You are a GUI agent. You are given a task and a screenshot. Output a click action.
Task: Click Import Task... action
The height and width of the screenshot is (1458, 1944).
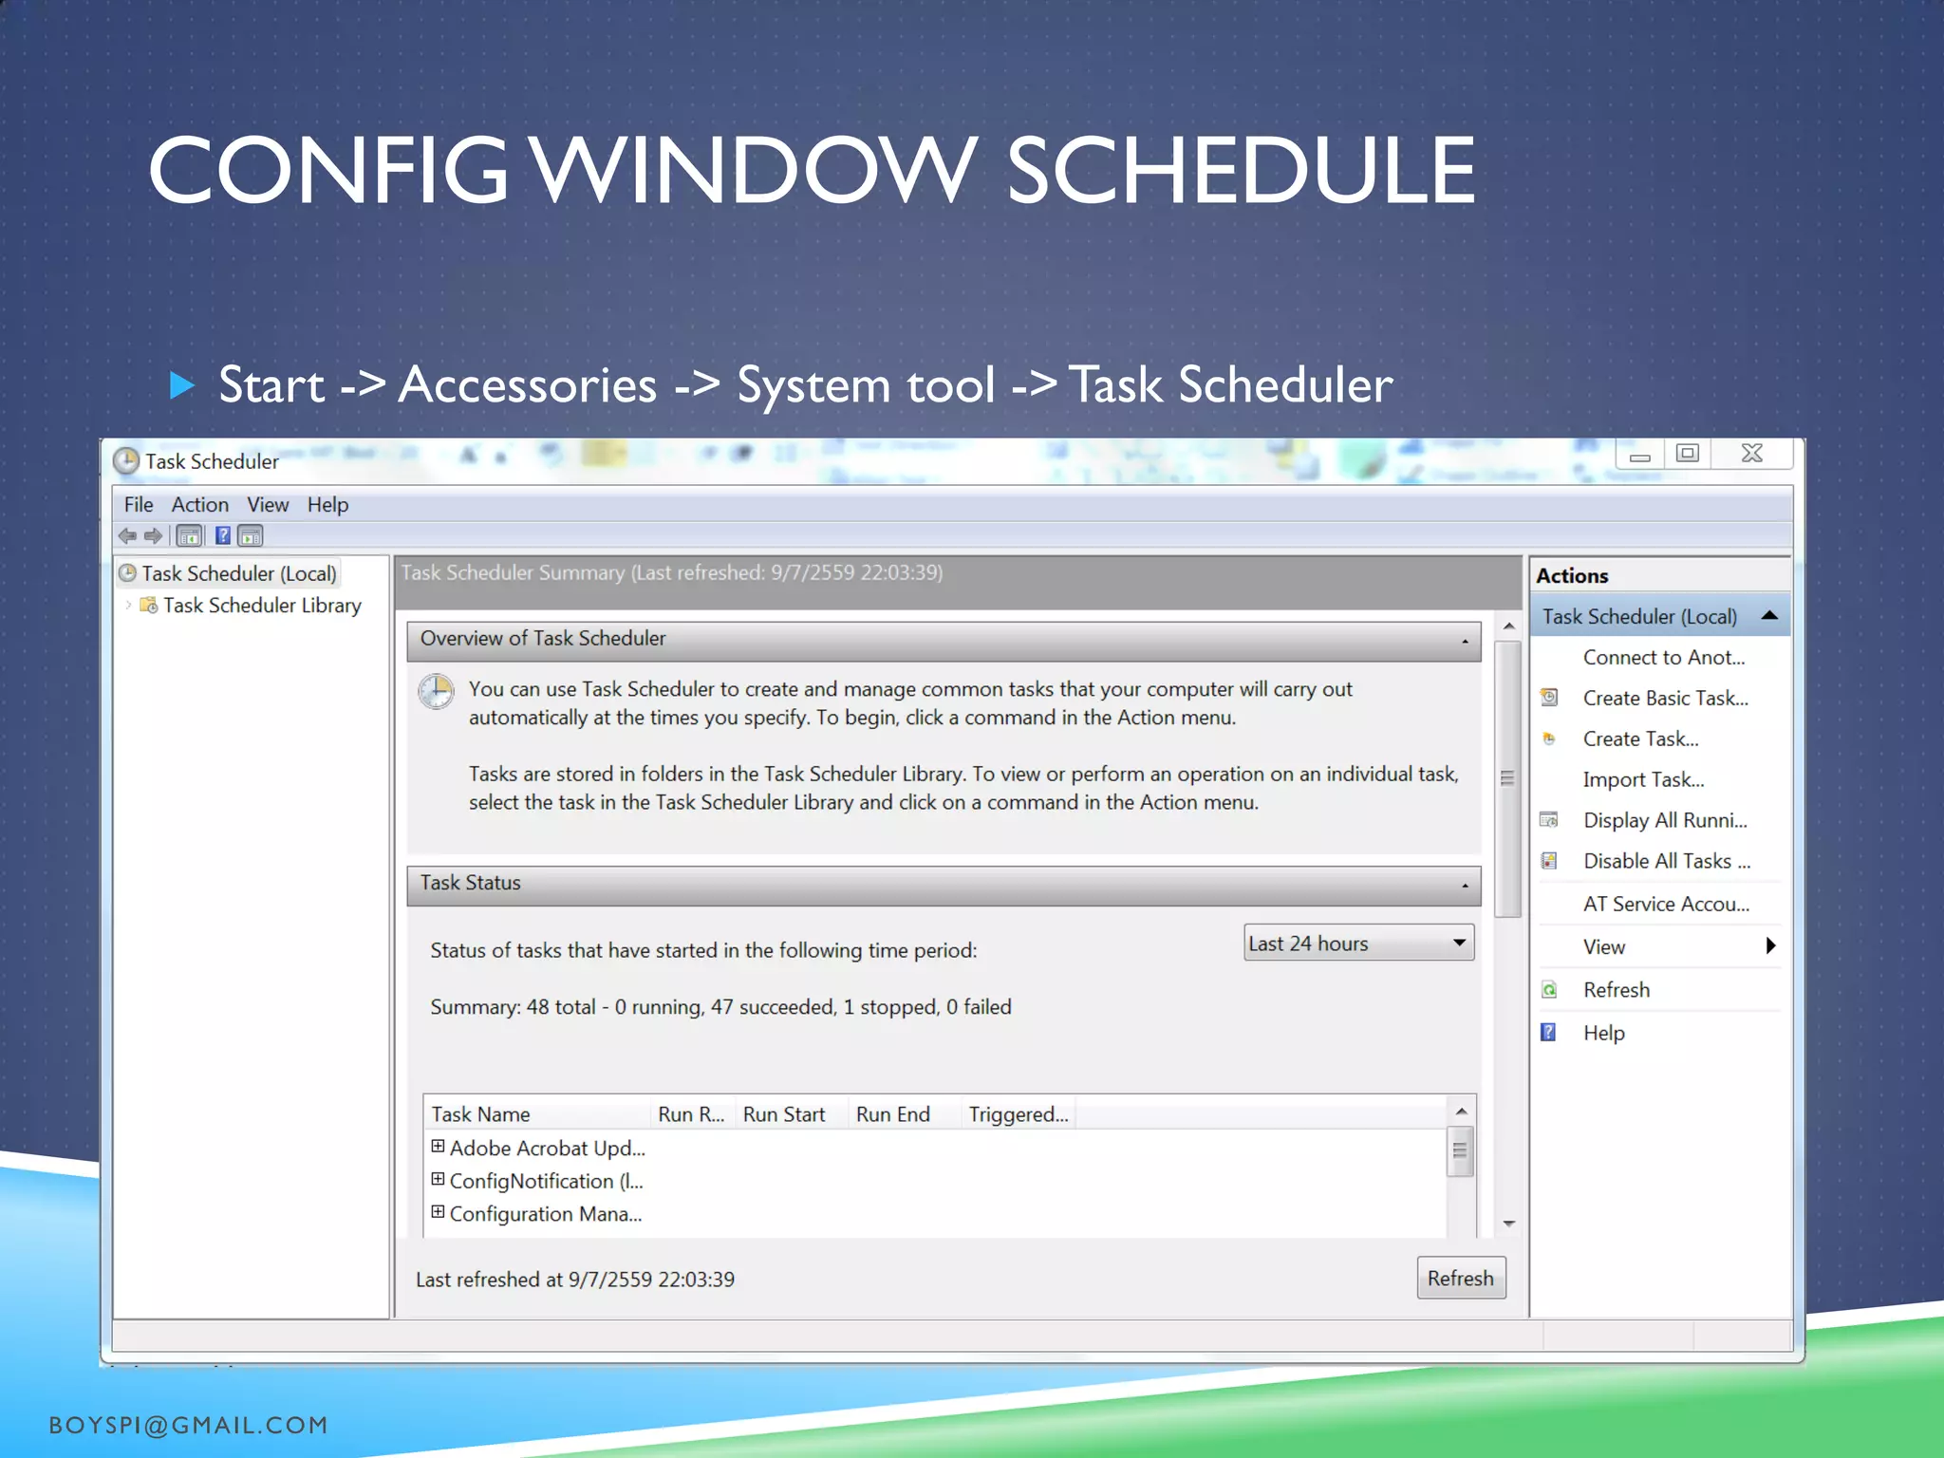click(1644, 779)
